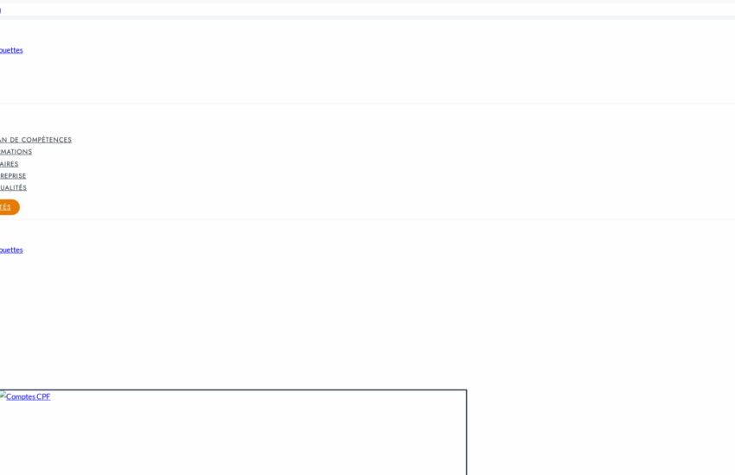Select the Actualités menu item

click(13, 187)
